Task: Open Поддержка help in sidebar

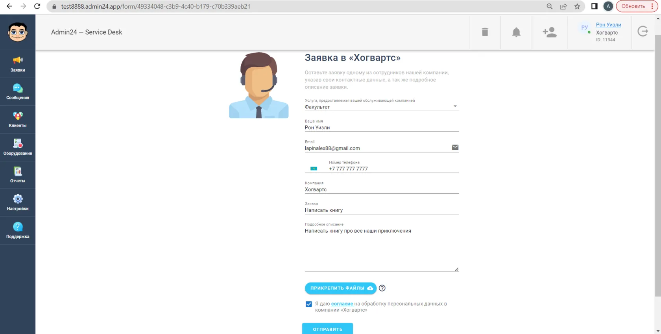Action: (18, 231)
